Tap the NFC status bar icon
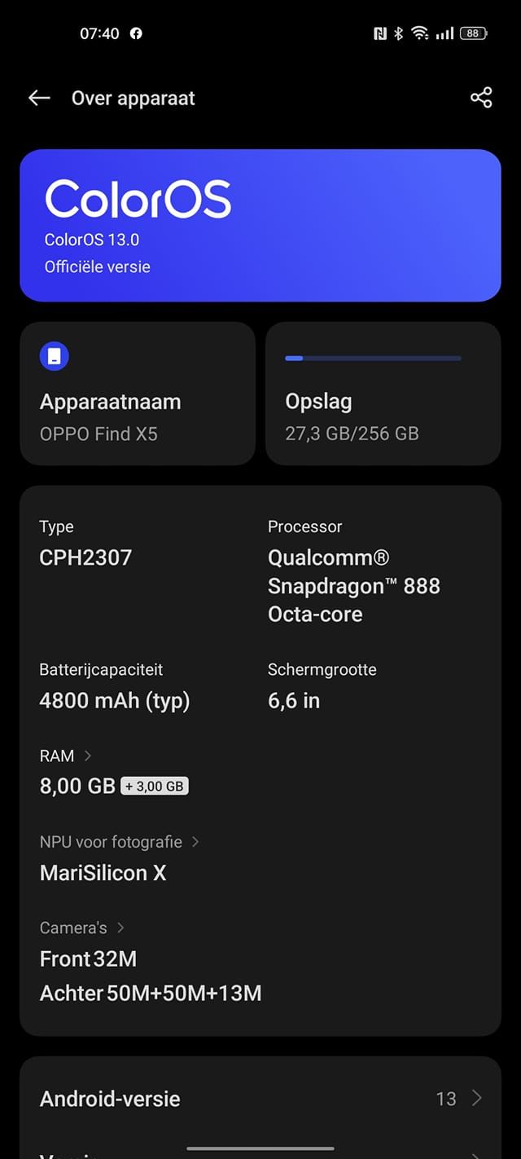 (x=380, y=33)
